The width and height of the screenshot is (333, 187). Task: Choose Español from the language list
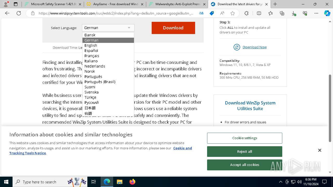click(x=108, y=51)
